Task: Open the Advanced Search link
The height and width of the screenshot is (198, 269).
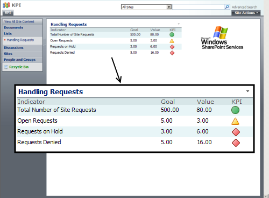Action: point(244,7)
